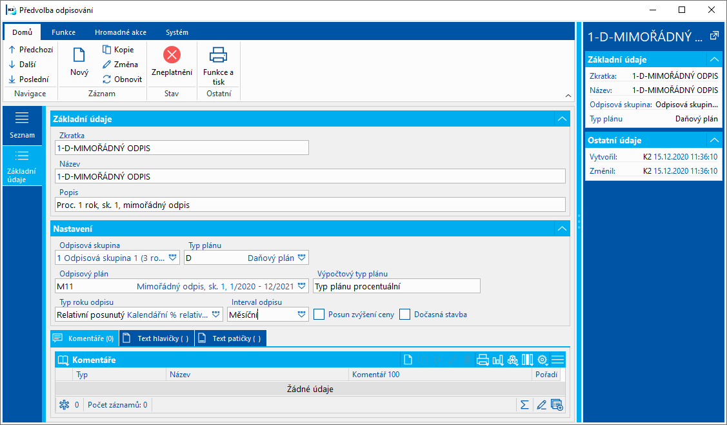Create a Nový record
This screenshot has height=425, width=727.
(79, 61)
